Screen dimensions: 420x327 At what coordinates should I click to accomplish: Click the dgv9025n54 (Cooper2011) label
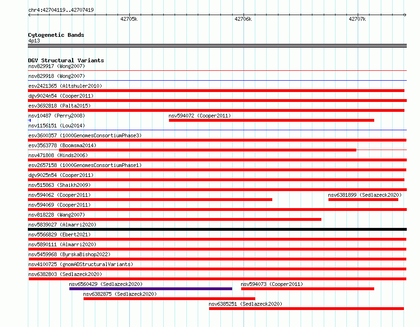[61, 175]
